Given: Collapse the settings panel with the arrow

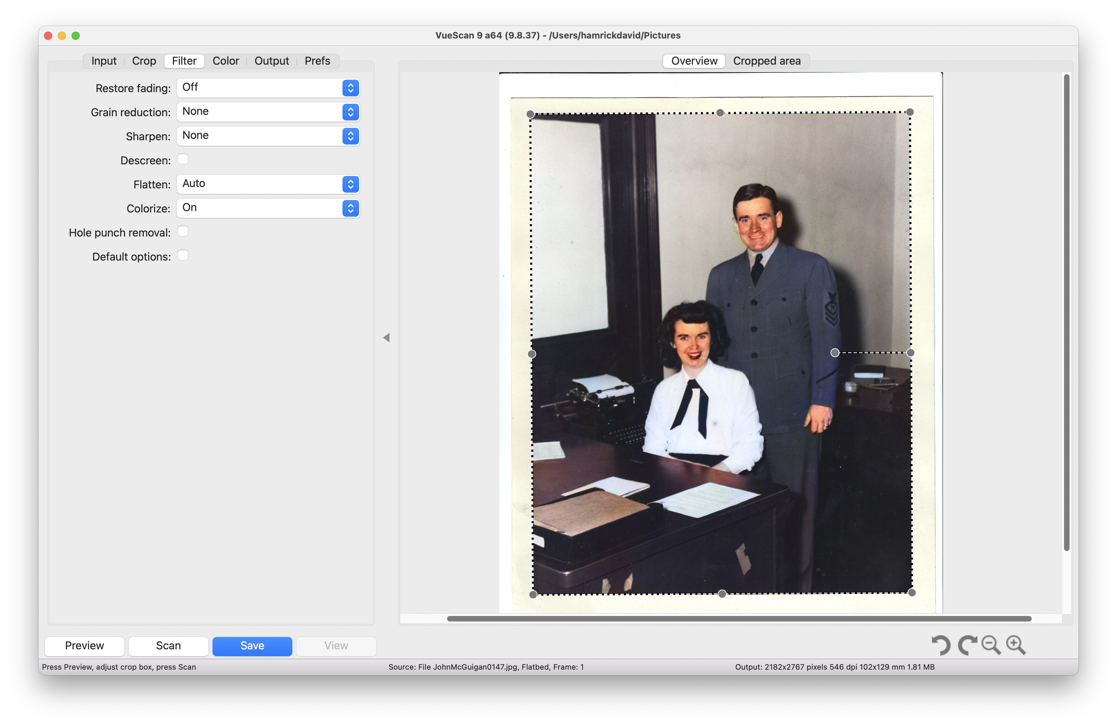Looking at the screenshot, I should (387, 337).
